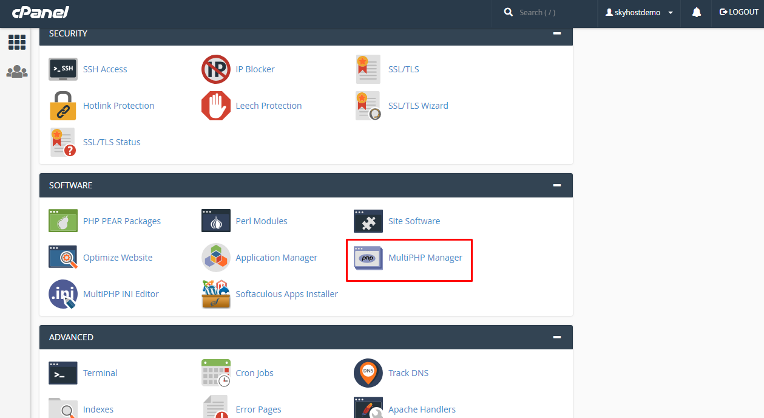Click the Track DNS pin icon

click(368, 373)
